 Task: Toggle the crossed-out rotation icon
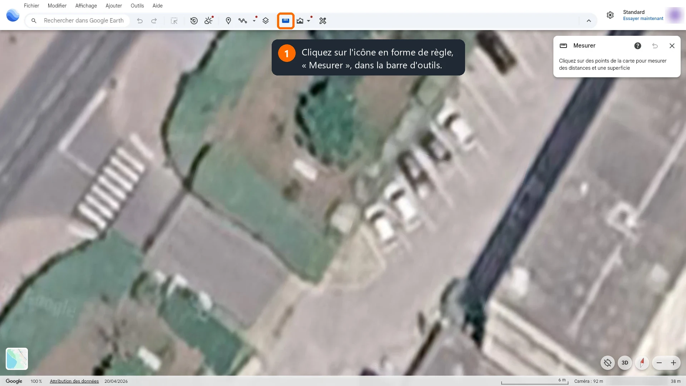click(x=608, y=363)
